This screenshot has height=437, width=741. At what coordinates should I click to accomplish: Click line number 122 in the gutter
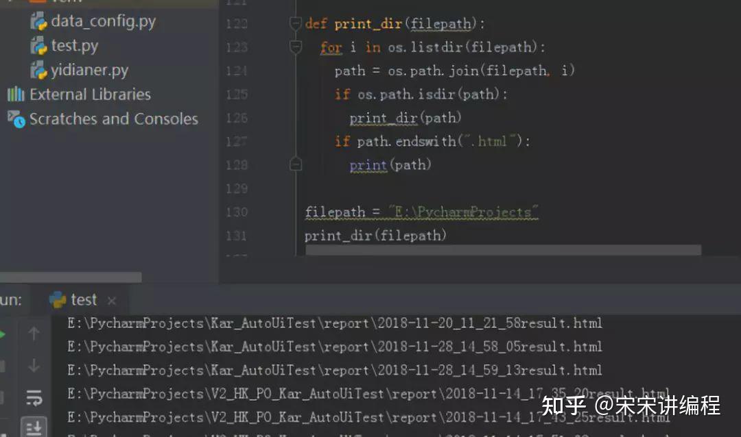[237, 23]
